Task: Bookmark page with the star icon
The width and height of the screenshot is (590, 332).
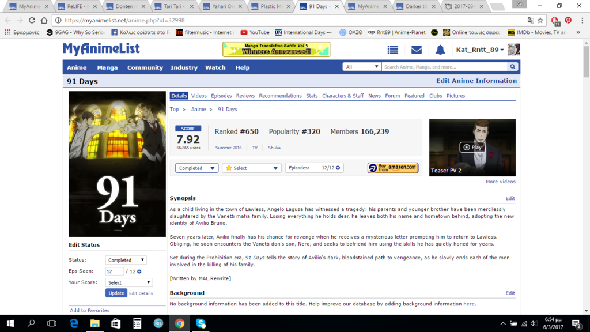Action: point(540,20)
